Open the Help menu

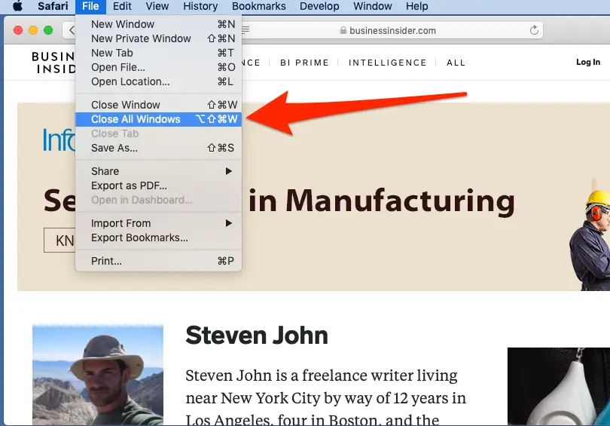point(416,6)
